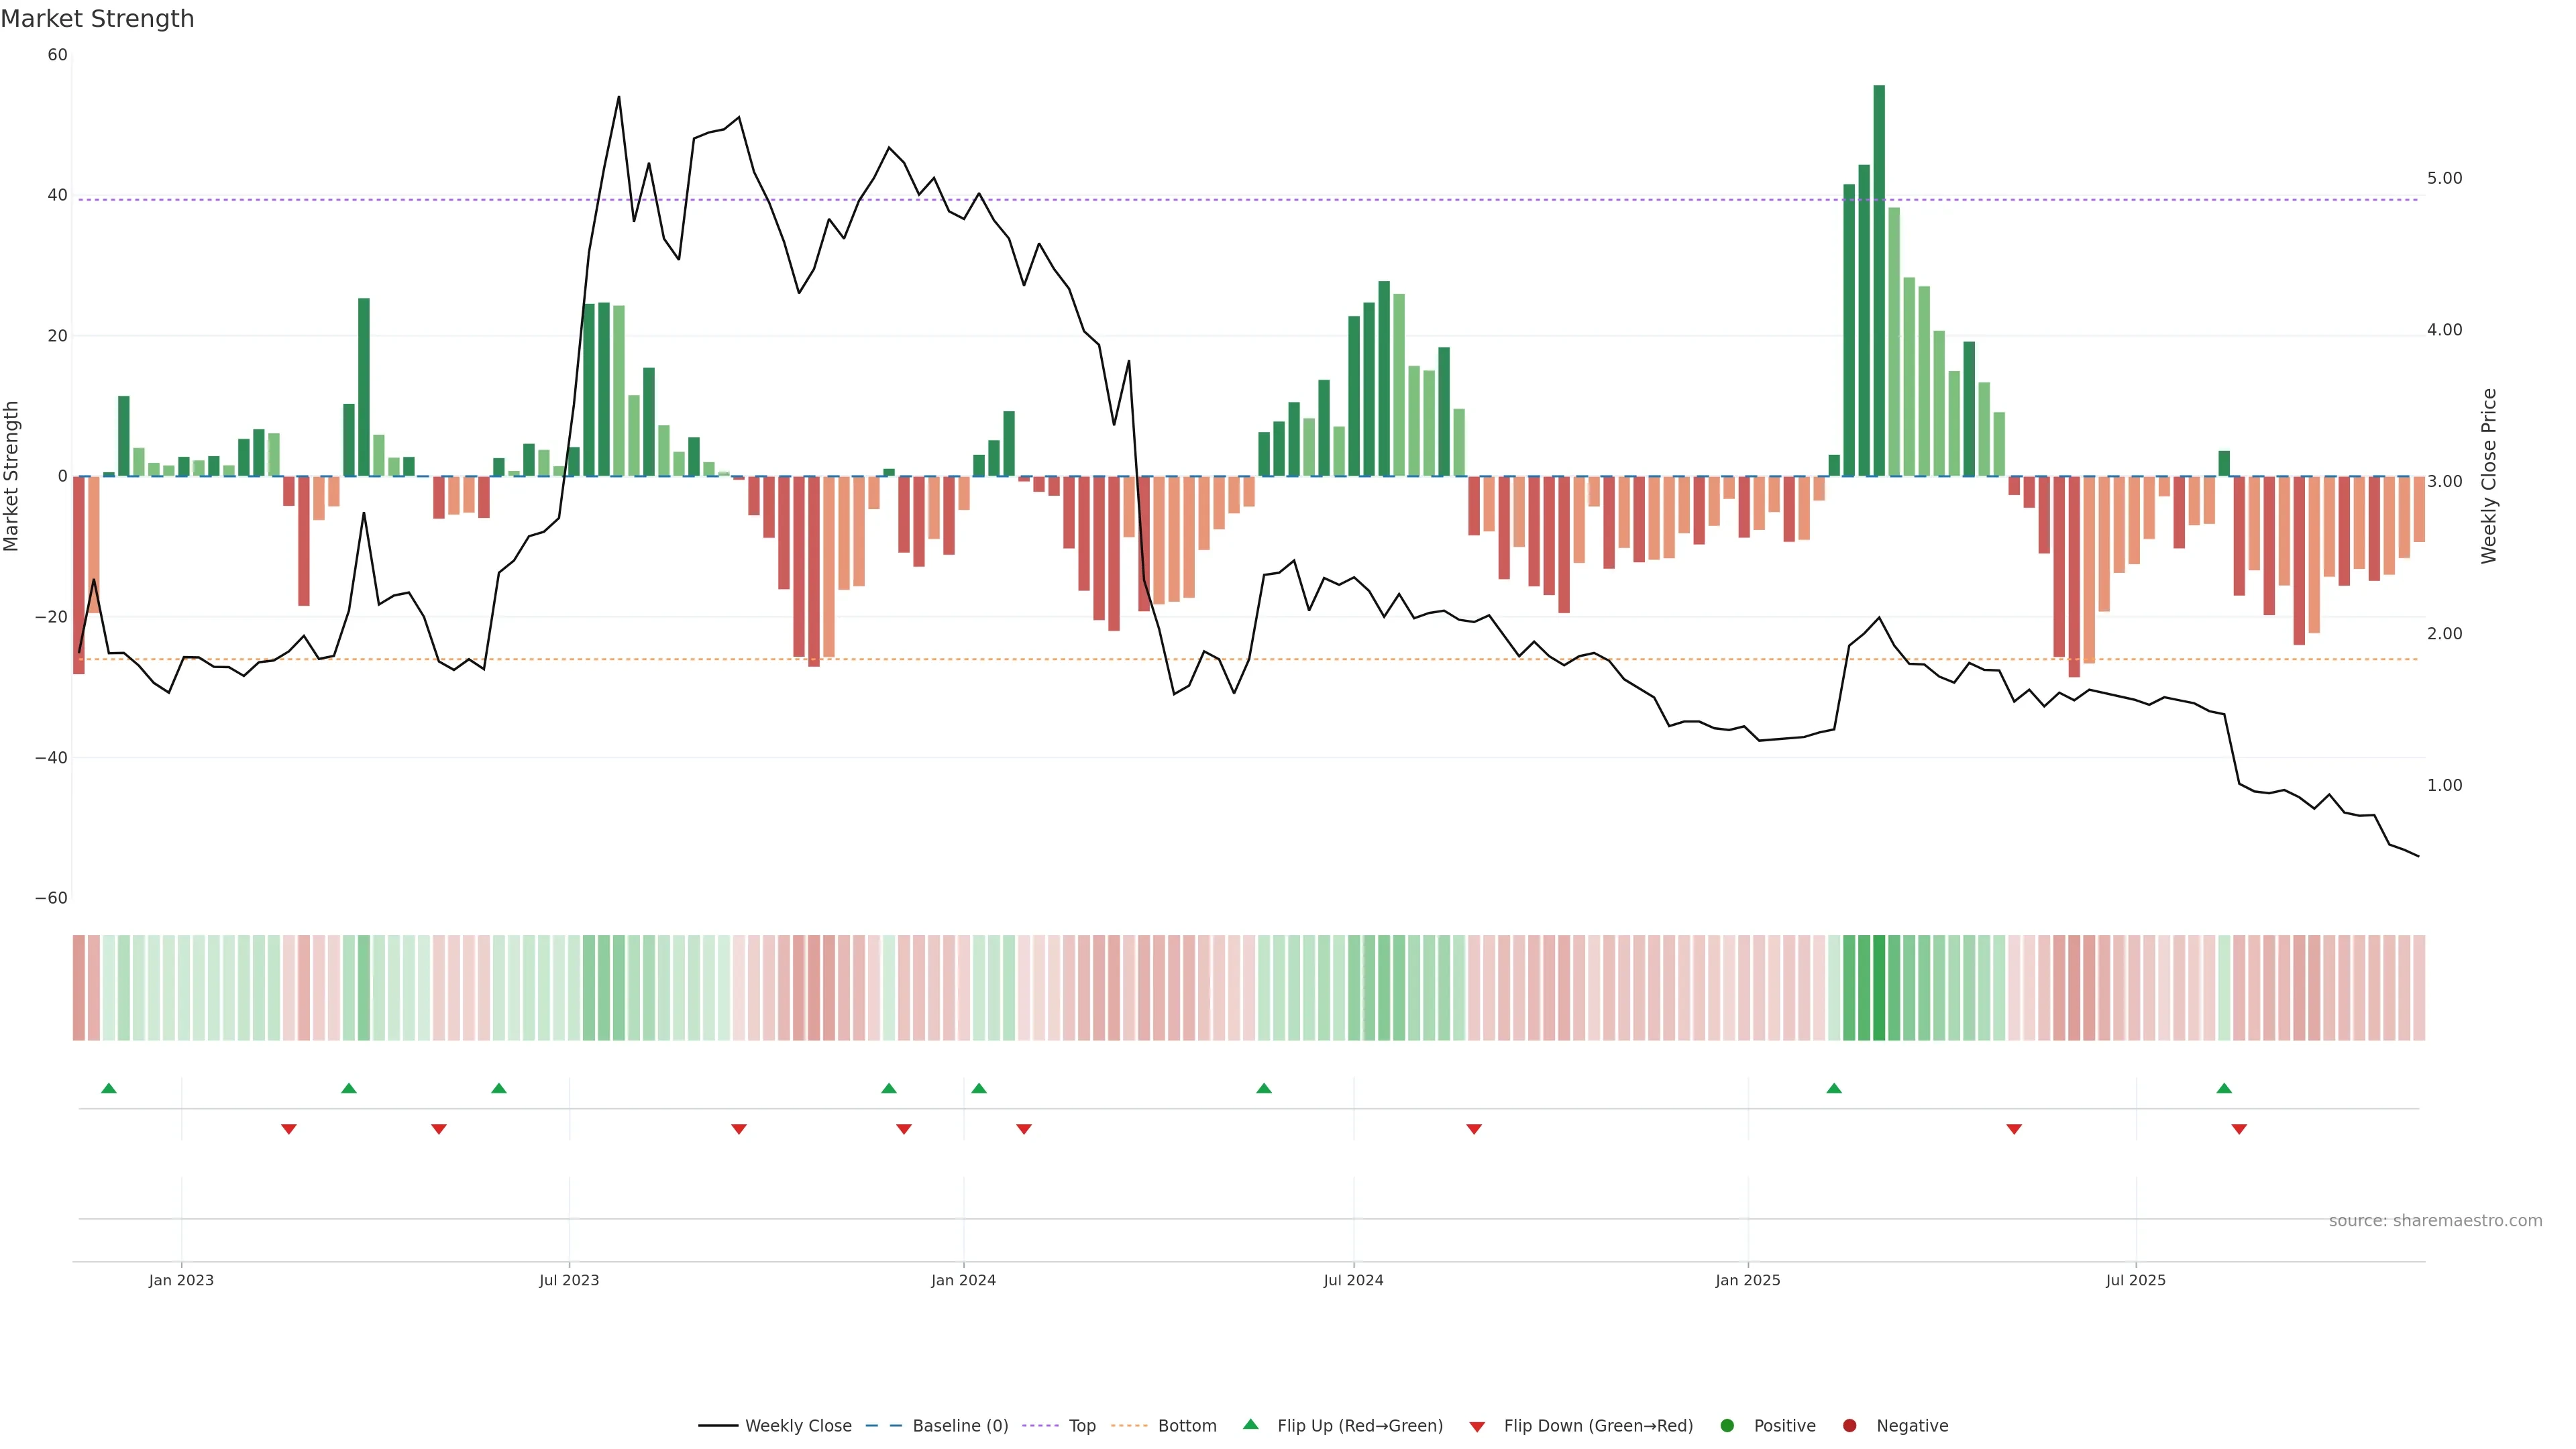Click the Flip Down red triangle legend icon
The height and width of the screenshot is (1449, 2576).
click(x=1477, y=1427)
